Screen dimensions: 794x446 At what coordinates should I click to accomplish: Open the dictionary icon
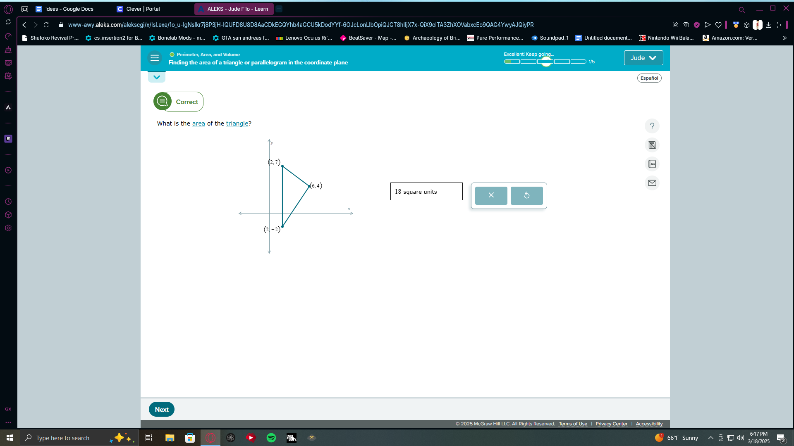coord(652,164)
